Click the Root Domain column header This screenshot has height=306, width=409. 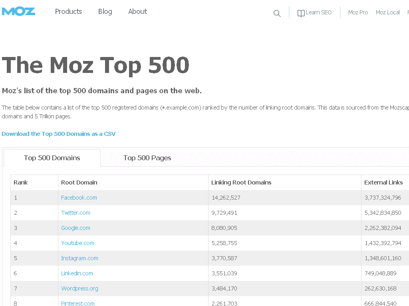point(79,182)
